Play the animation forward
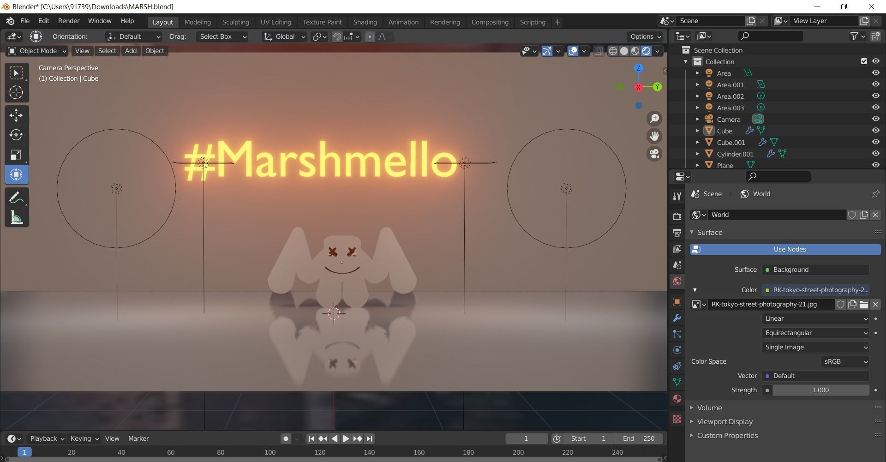Viewport: 886px width, 462px height. coord(346,438)
